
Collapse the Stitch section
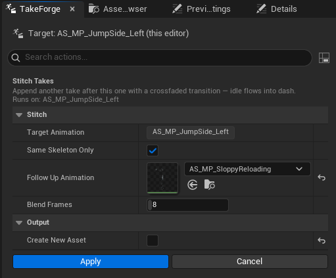tap(19, 115)
